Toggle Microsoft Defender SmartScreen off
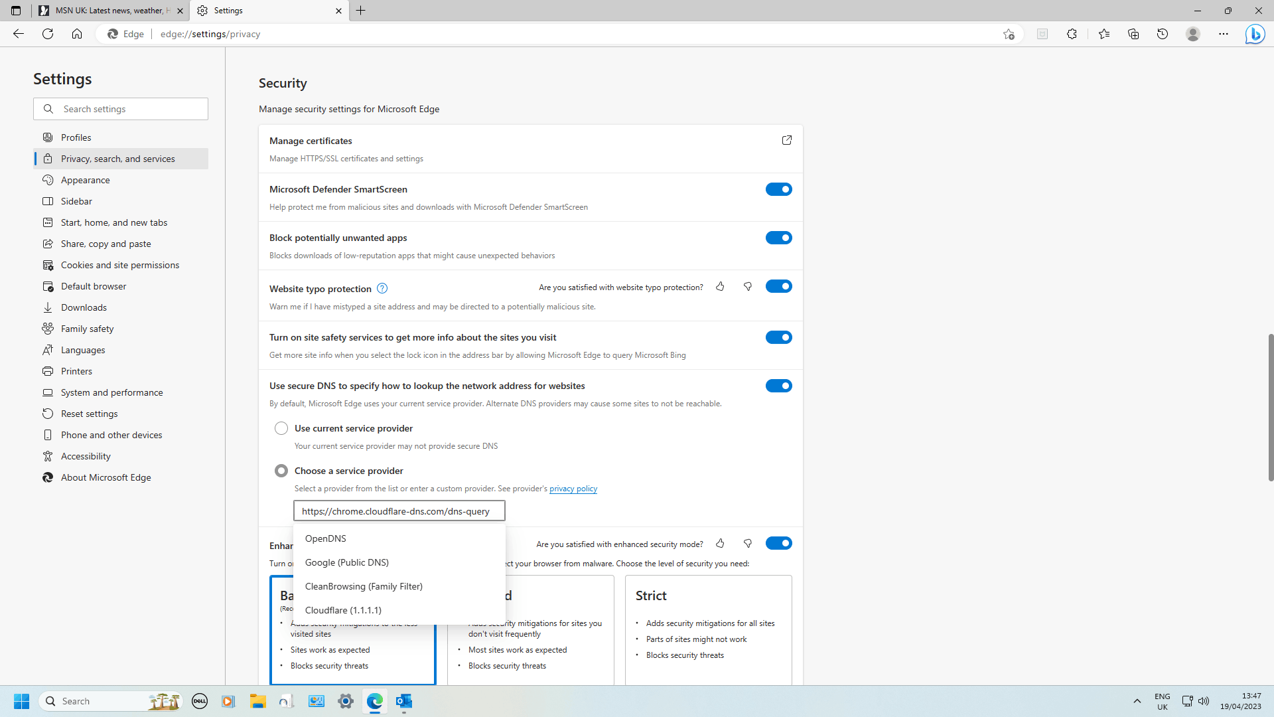 point(779,189)
